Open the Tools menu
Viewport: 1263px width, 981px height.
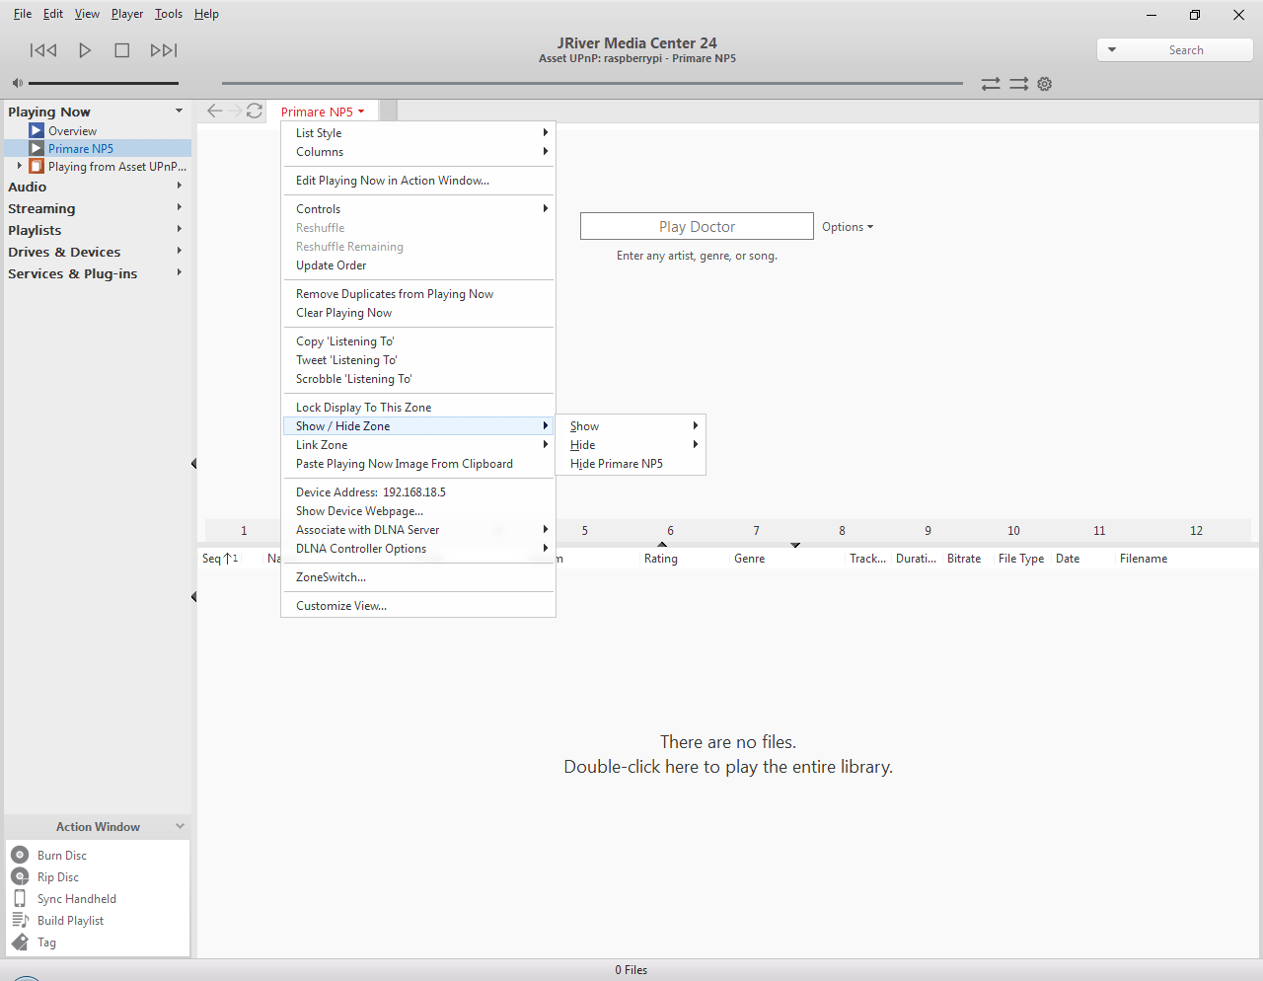point(169,14)
